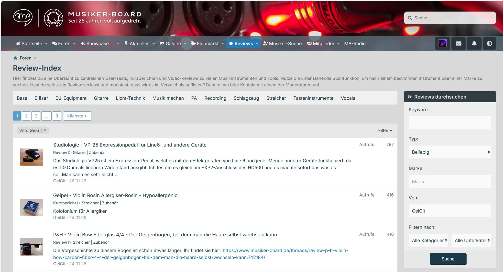503x272 pixels.
Task: Select the Schlagzeug category tab
Action: (x=246, y=98)
